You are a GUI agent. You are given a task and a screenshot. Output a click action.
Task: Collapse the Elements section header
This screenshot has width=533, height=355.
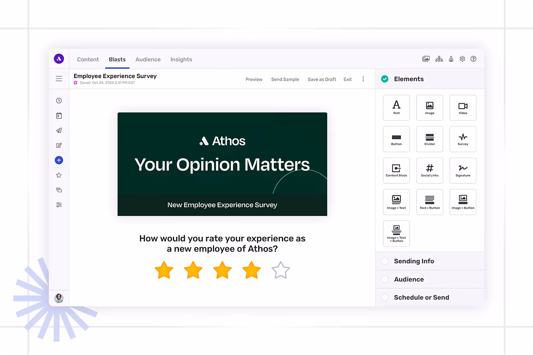pyautogui.click(x=430, y=79)
